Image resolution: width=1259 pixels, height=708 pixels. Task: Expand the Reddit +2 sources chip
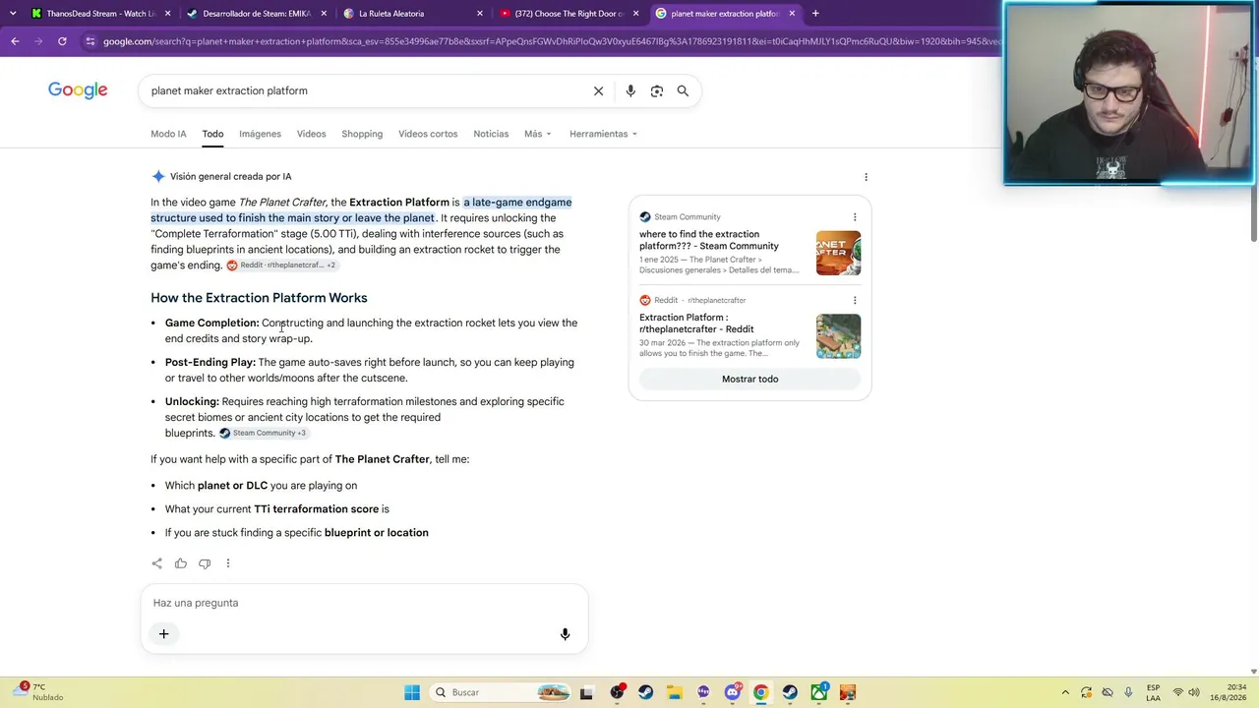[281, 265]
